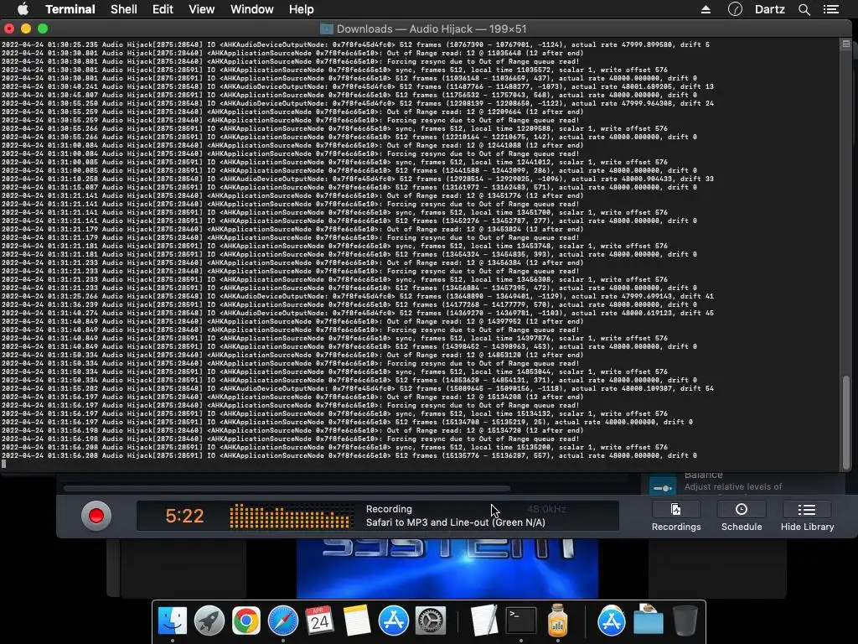Screen dimensions: 858x644
Task: Open the View menu
Action: [x=201, y=9]
